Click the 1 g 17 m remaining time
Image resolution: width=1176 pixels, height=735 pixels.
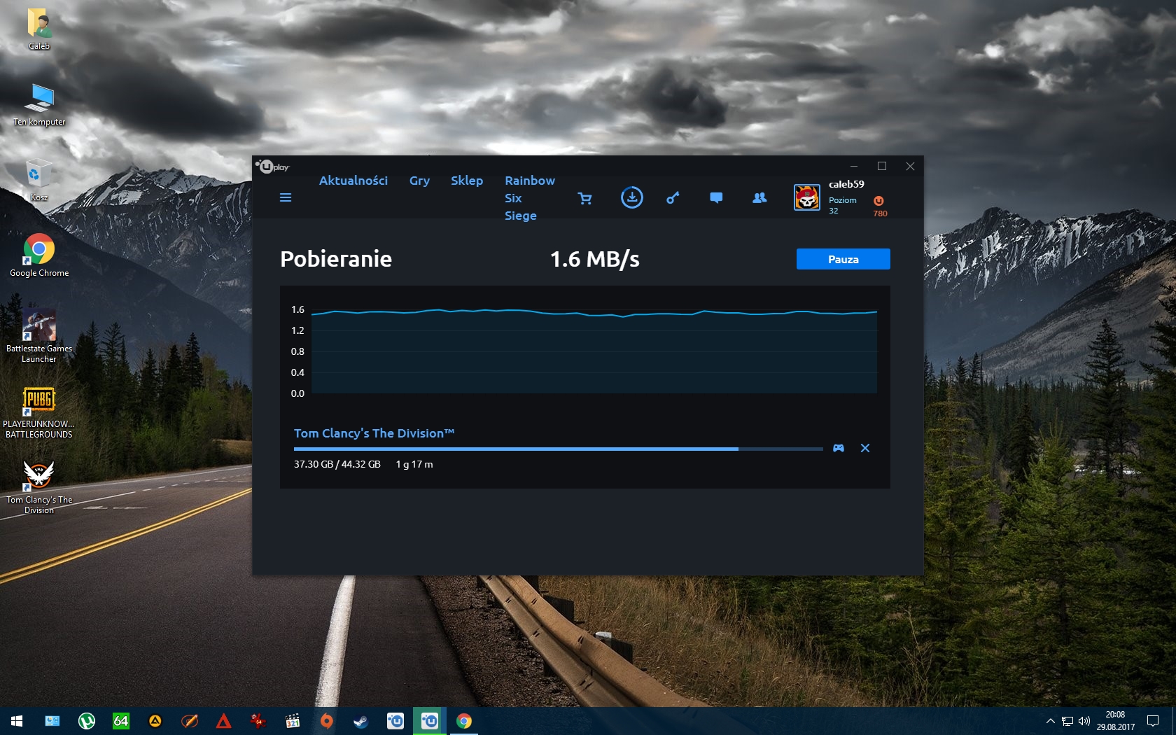point(414,464)
